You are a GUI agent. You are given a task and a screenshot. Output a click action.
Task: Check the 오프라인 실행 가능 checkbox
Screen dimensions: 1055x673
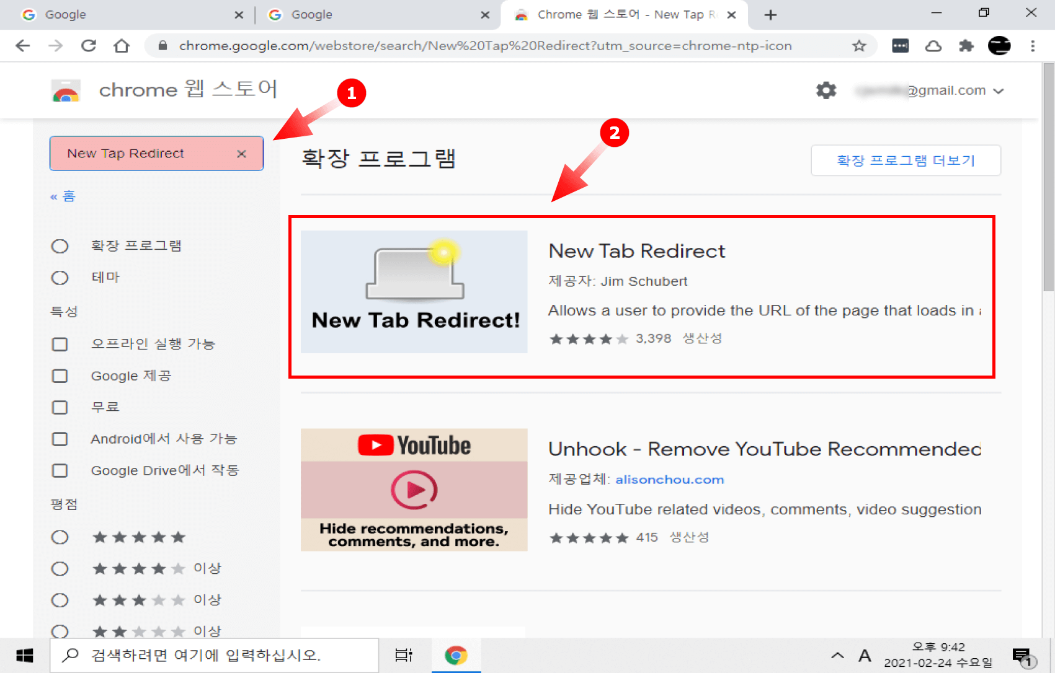(60, 344)
